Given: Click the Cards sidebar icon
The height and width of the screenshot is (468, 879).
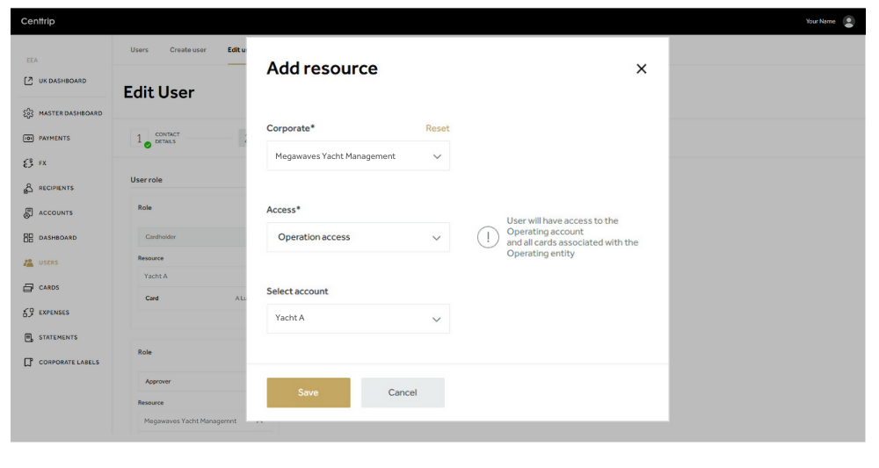Looking at the screenshot, I should point(28,288).
